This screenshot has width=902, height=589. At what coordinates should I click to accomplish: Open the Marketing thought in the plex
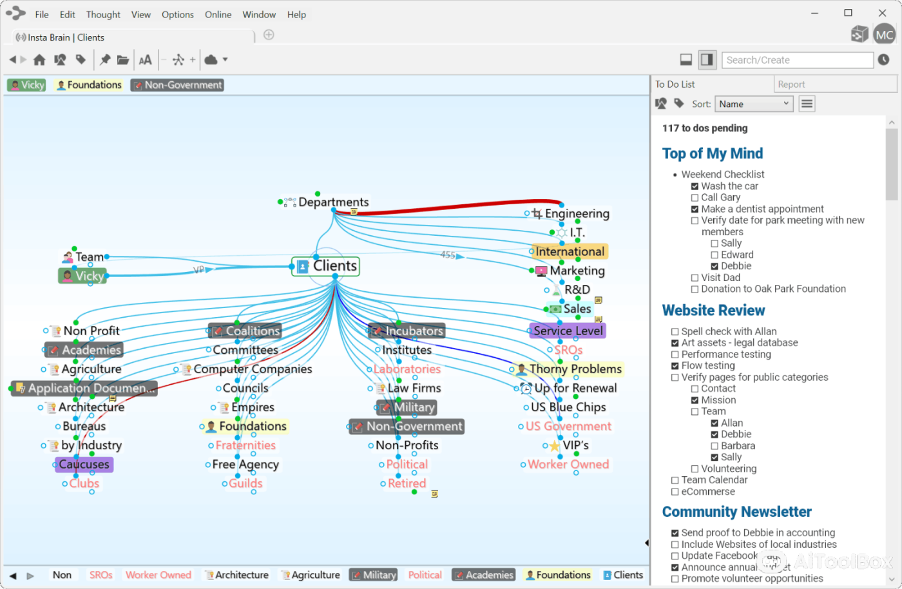tap(577, 271)
